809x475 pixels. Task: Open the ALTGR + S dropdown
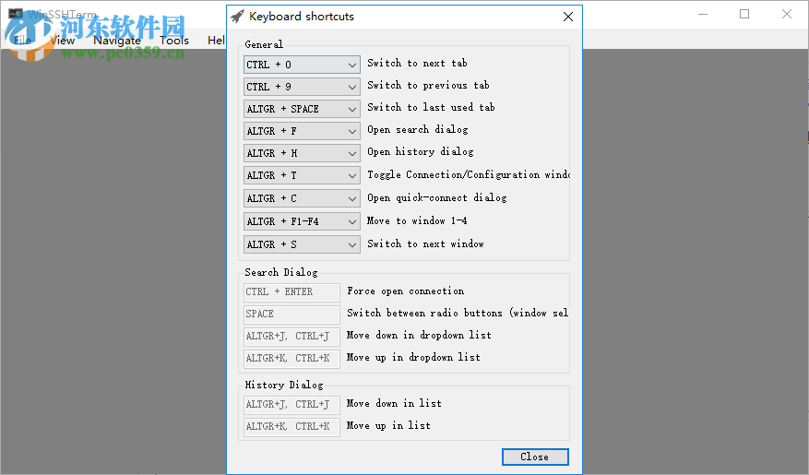click(302, 244)
